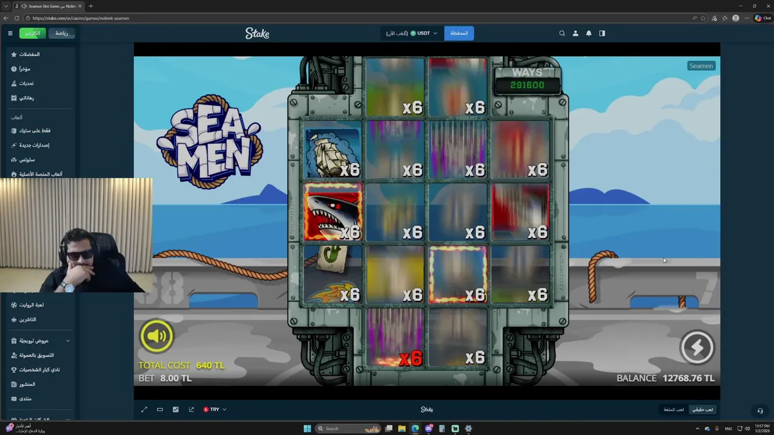774x435 pixels.
Task: Click the blue Wallet (المحفظة) button
Action: tap(459, 33)
